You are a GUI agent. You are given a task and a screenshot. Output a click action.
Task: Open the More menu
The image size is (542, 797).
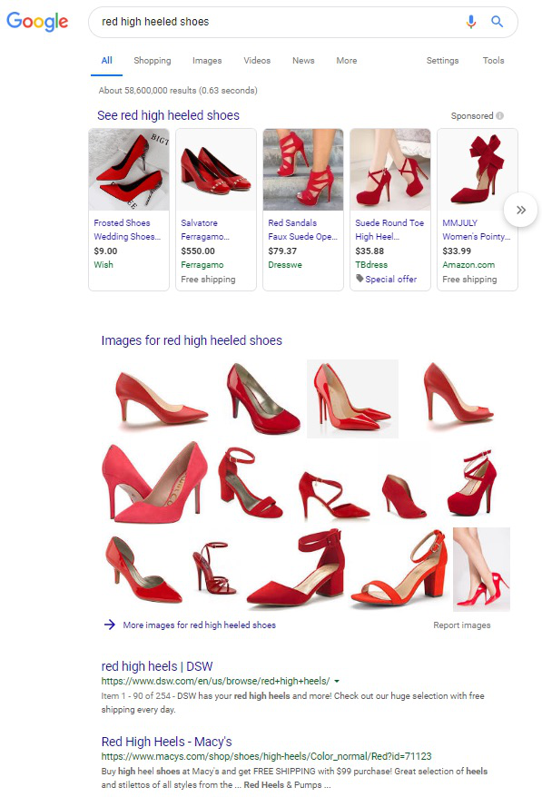(346, 61)
